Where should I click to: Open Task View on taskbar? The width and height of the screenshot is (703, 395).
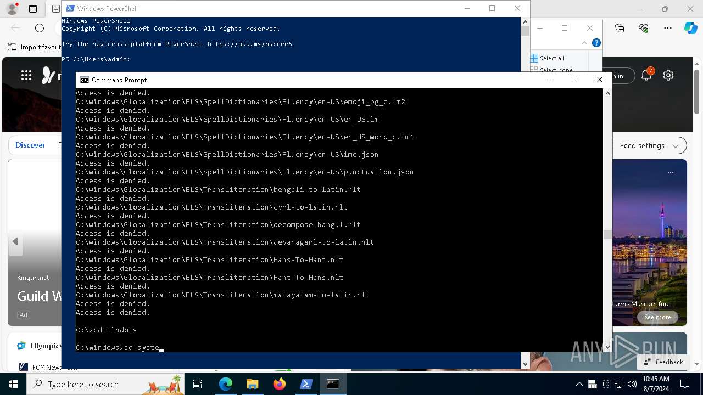point(198,384)
